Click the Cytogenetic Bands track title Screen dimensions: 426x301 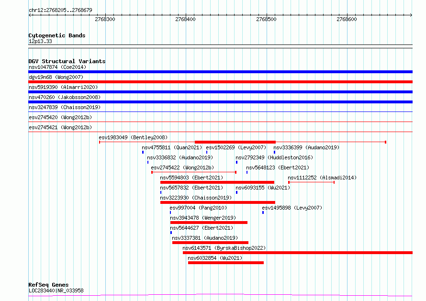(x=57, y=35)
